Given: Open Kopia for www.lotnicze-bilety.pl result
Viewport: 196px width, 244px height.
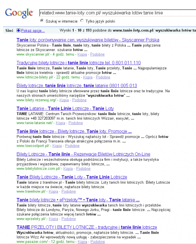Looking at the screenshot, I should (88, 77).
